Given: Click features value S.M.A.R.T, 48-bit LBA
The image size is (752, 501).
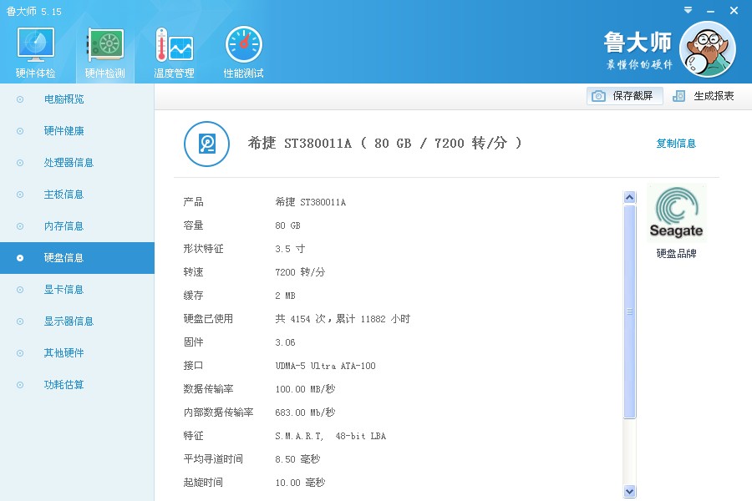Looking at the screenshot, I should 330,436.
